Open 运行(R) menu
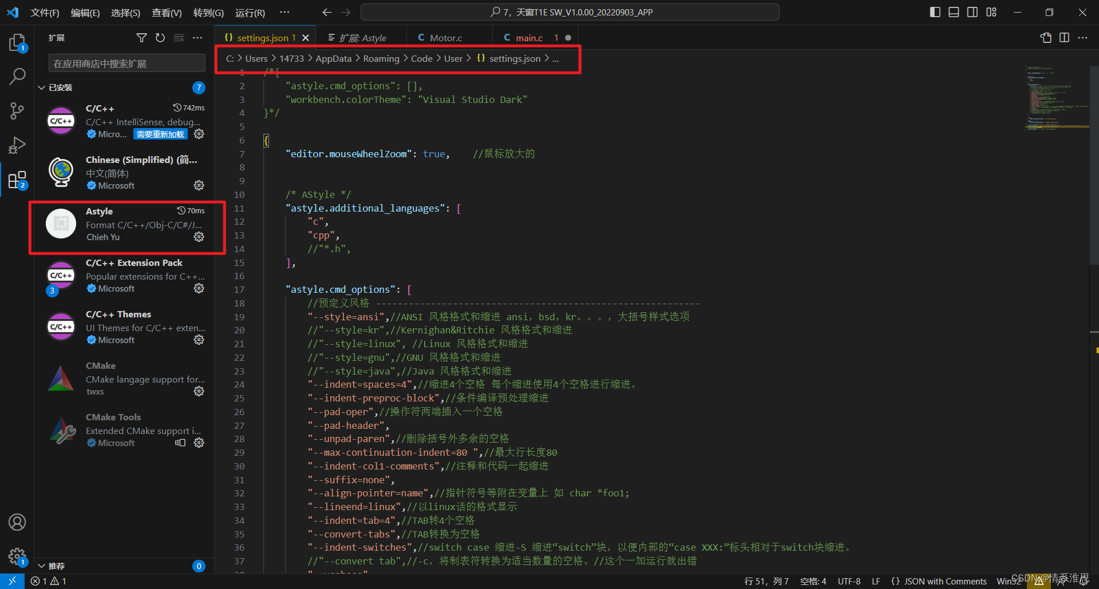Screen dimensions: 1099x589 pyautogui.click(x=250, y=13)
